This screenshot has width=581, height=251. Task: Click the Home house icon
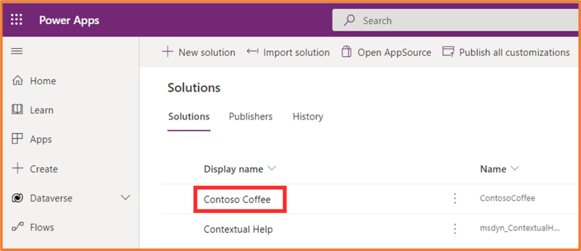(x=18, y=81)
